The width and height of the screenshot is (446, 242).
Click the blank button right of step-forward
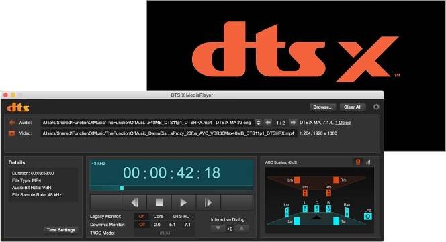pyautogui.click(x=236, y=202)
